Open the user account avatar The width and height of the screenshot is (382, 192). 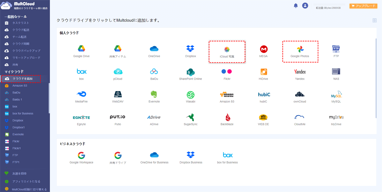[x=305, y=6]
